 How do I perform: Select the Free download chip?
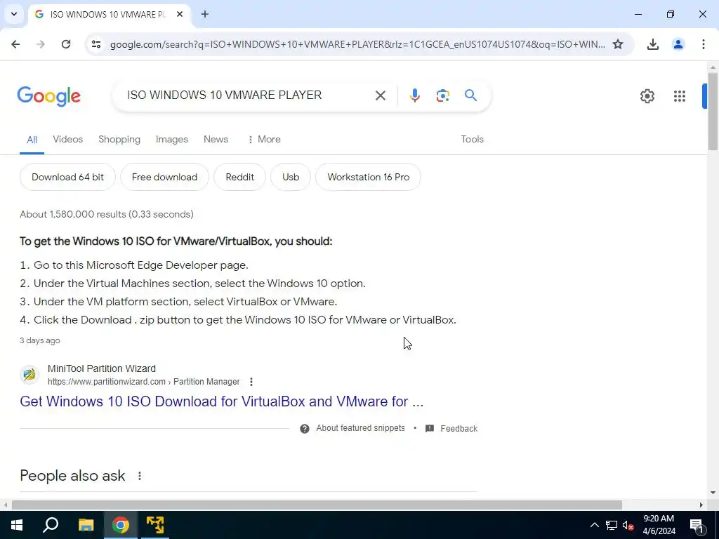[x=164, y=177]
